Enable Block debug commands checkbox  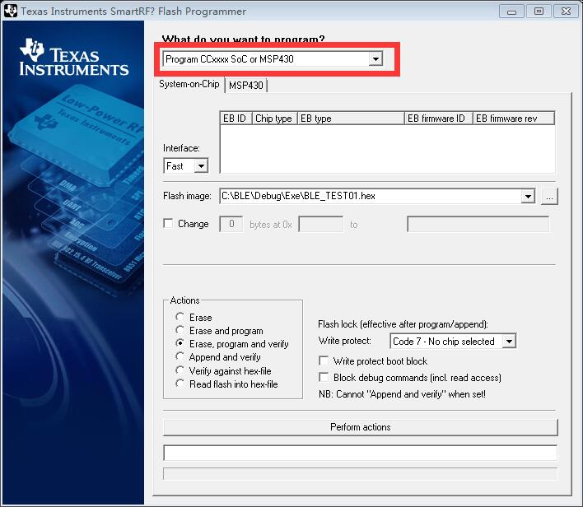324,377
